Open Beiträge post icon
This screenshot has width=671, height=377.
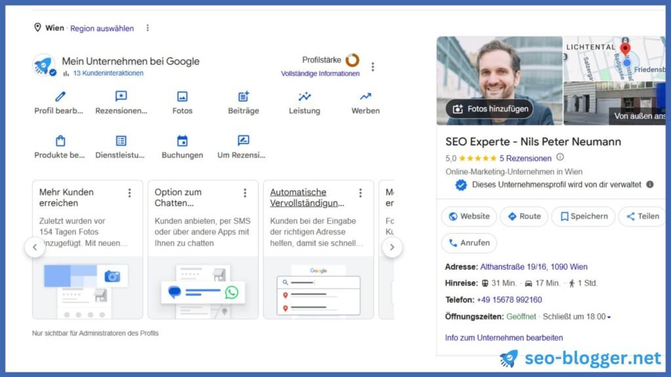[244, 96]
